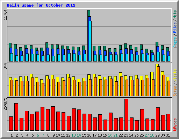Click the Sites legend label

coord(175,91)
